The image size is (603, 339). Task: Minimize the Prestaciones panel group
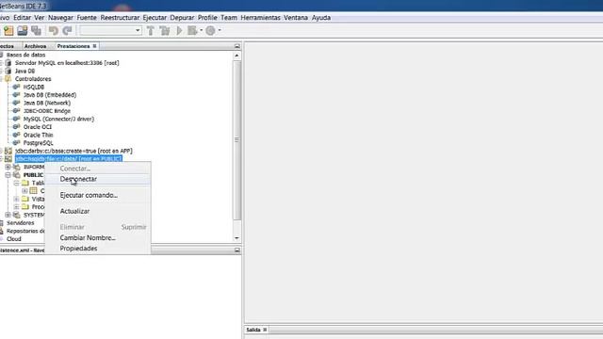point(237,46)
